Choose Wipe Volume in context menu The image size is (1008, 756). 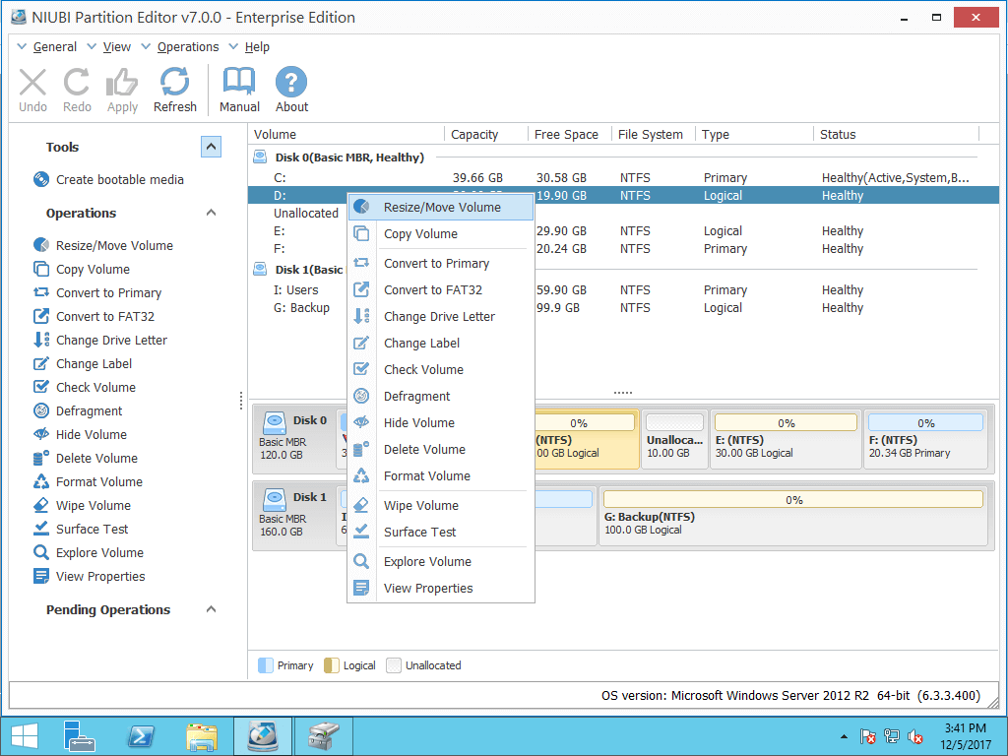441,505
